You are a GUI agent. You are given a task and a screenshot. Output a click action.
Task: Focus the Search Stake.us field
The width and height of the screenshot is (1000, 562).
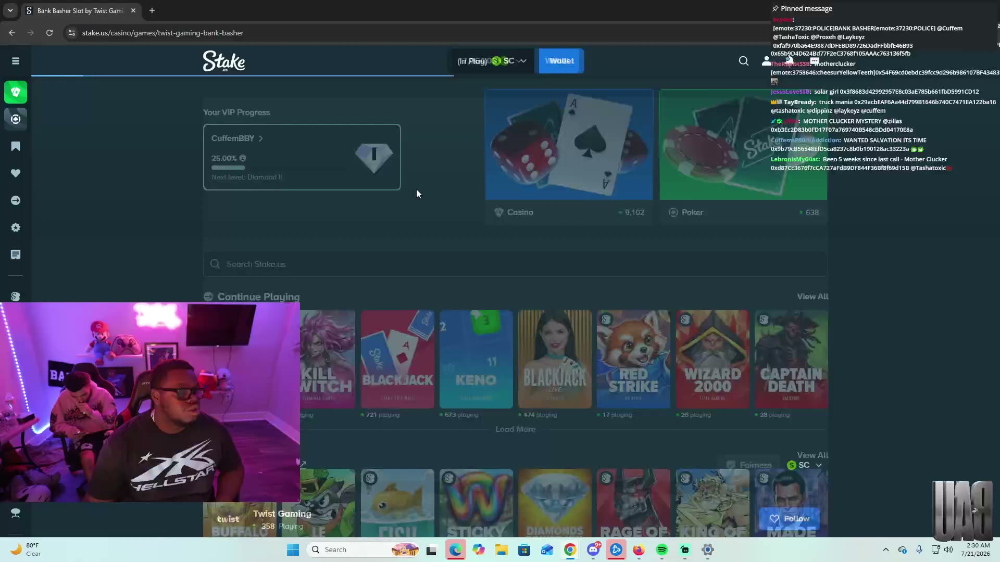[x=516, y=264]
